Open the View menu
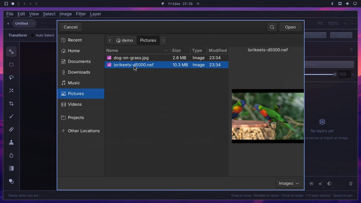The width and height of the screenshot is (361, 203). pos(34,14)
